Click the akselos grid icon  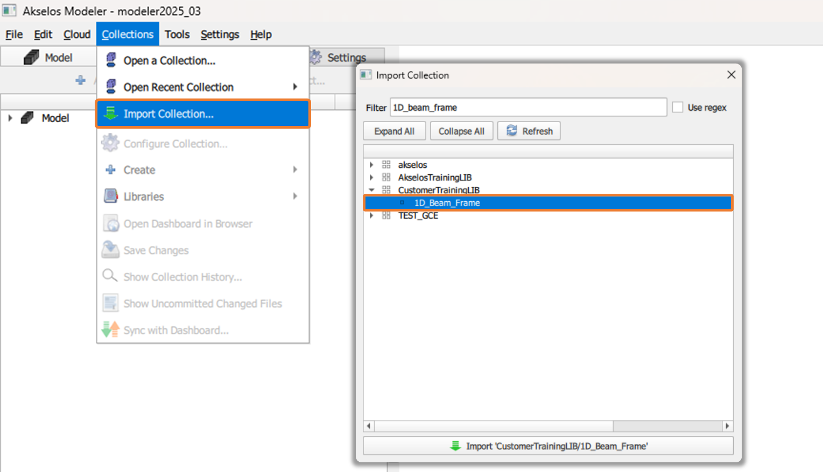pos(386,165)
